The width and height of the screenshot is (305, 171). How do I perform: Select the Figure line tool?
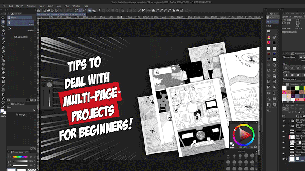coord(3,86)
